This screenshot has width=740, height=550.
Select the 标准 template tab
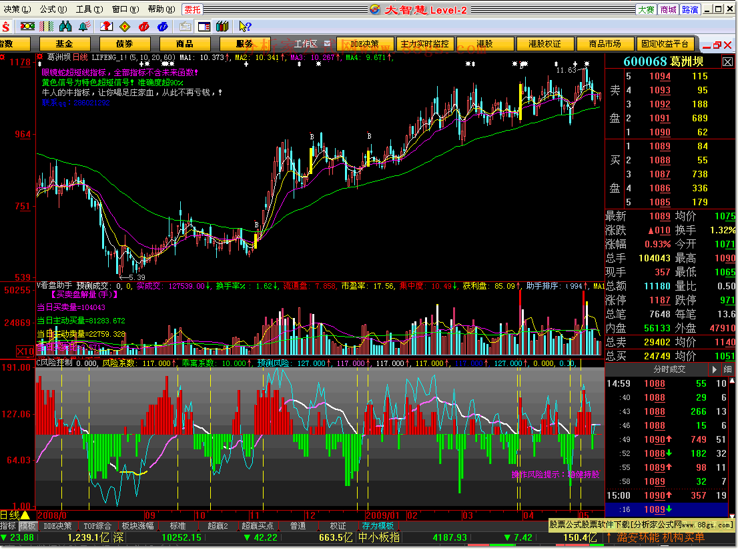[177, 526]
